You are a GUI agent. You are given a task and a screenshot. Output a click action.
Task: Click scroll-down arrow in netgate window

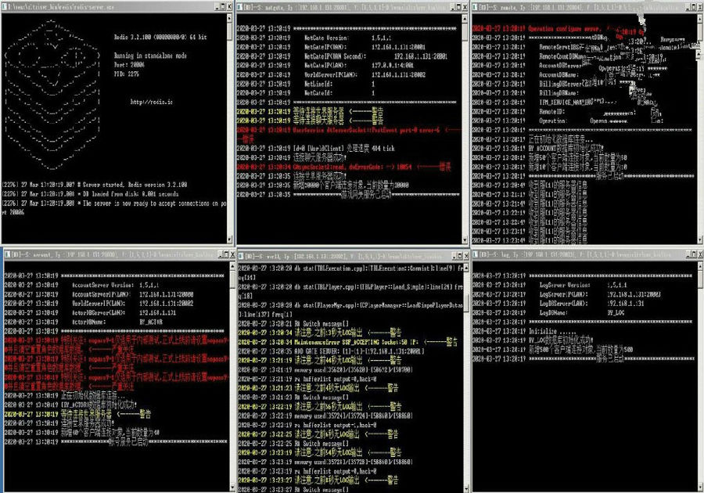(465, 240)
